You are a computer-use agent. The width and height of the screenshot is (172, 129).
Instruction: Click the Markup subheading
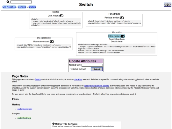pyautogui.click(x=16, y=104)
